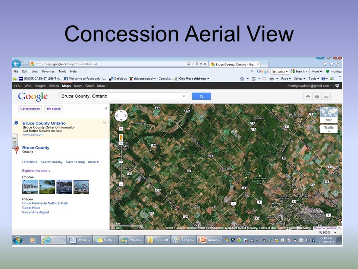Email the map using the envelope icon
Image resolution: width=358 pixels, height=269 pixels.
pyautogui.click(x=317, y=96)
